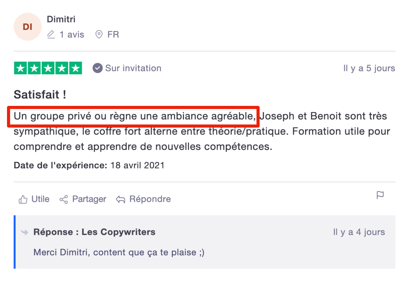Click the DI avatar circle
This screenshot has width=410, height=281.
28,27
